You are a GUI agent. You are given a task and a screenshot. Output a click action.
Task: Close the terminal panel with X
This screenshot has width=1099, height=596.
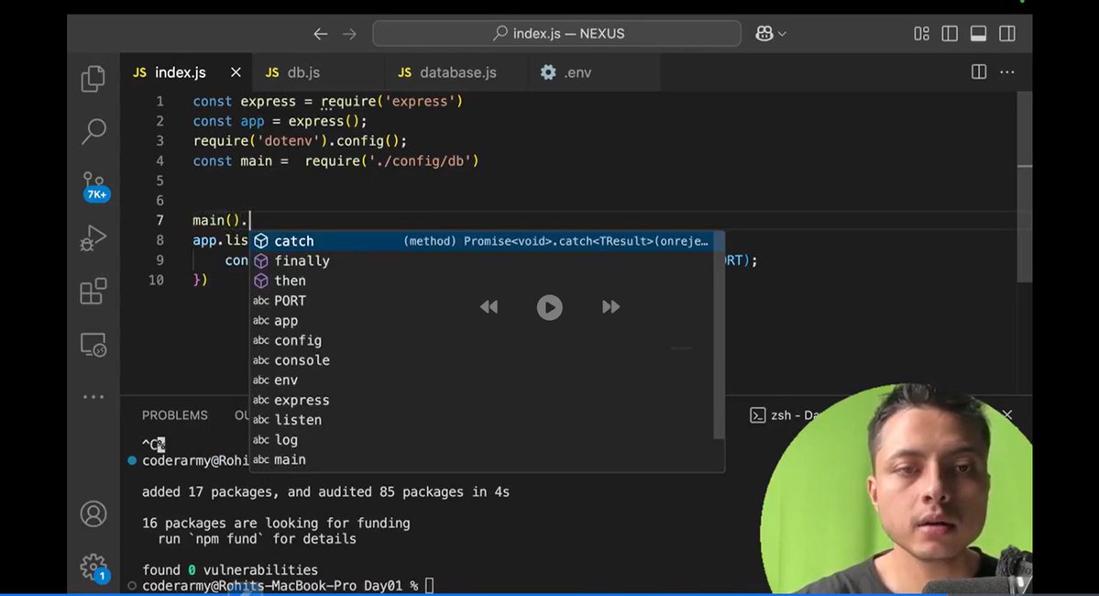coord(1008,414)
